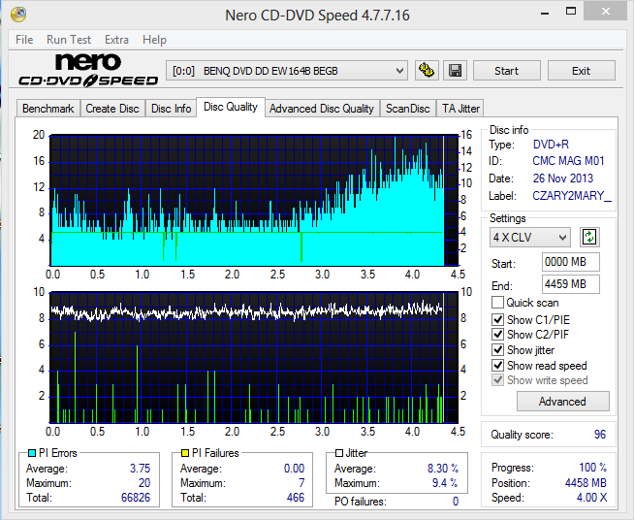Click the End field showing 4459 MB

tap(571, 284)
